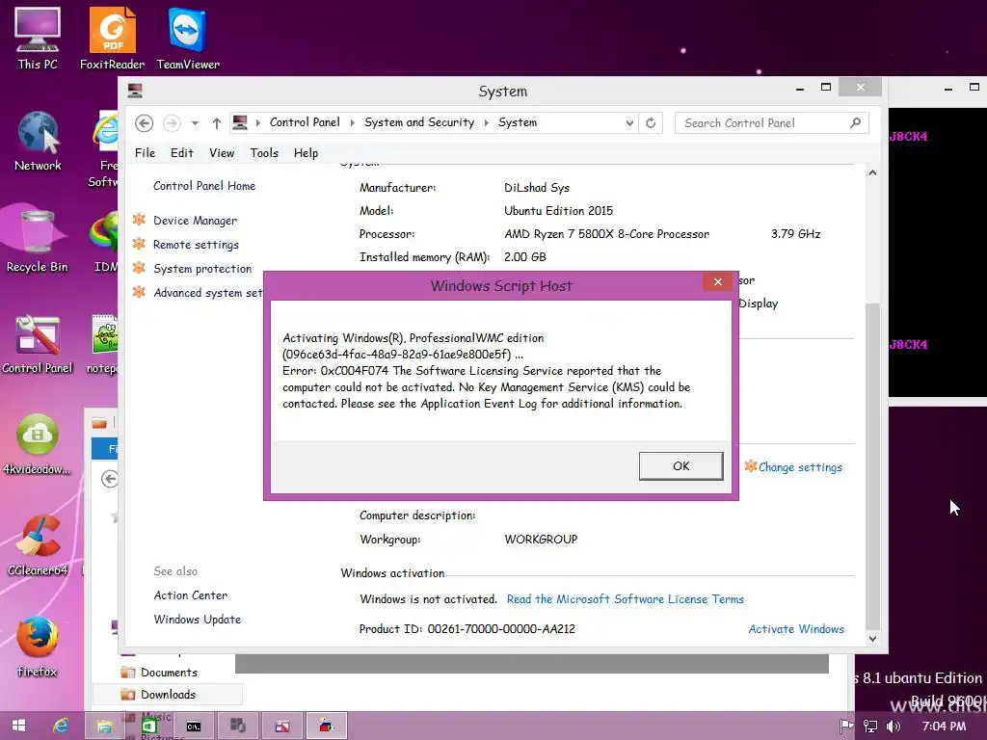Click scrollbar up arrow in System window
Image resolution: width=987 pixels, height=740 pixels.
[x=872, y=172]
